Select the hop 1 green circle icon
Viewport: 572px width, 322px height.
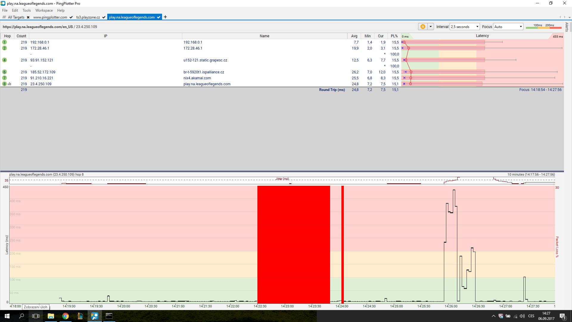point(4,42)
